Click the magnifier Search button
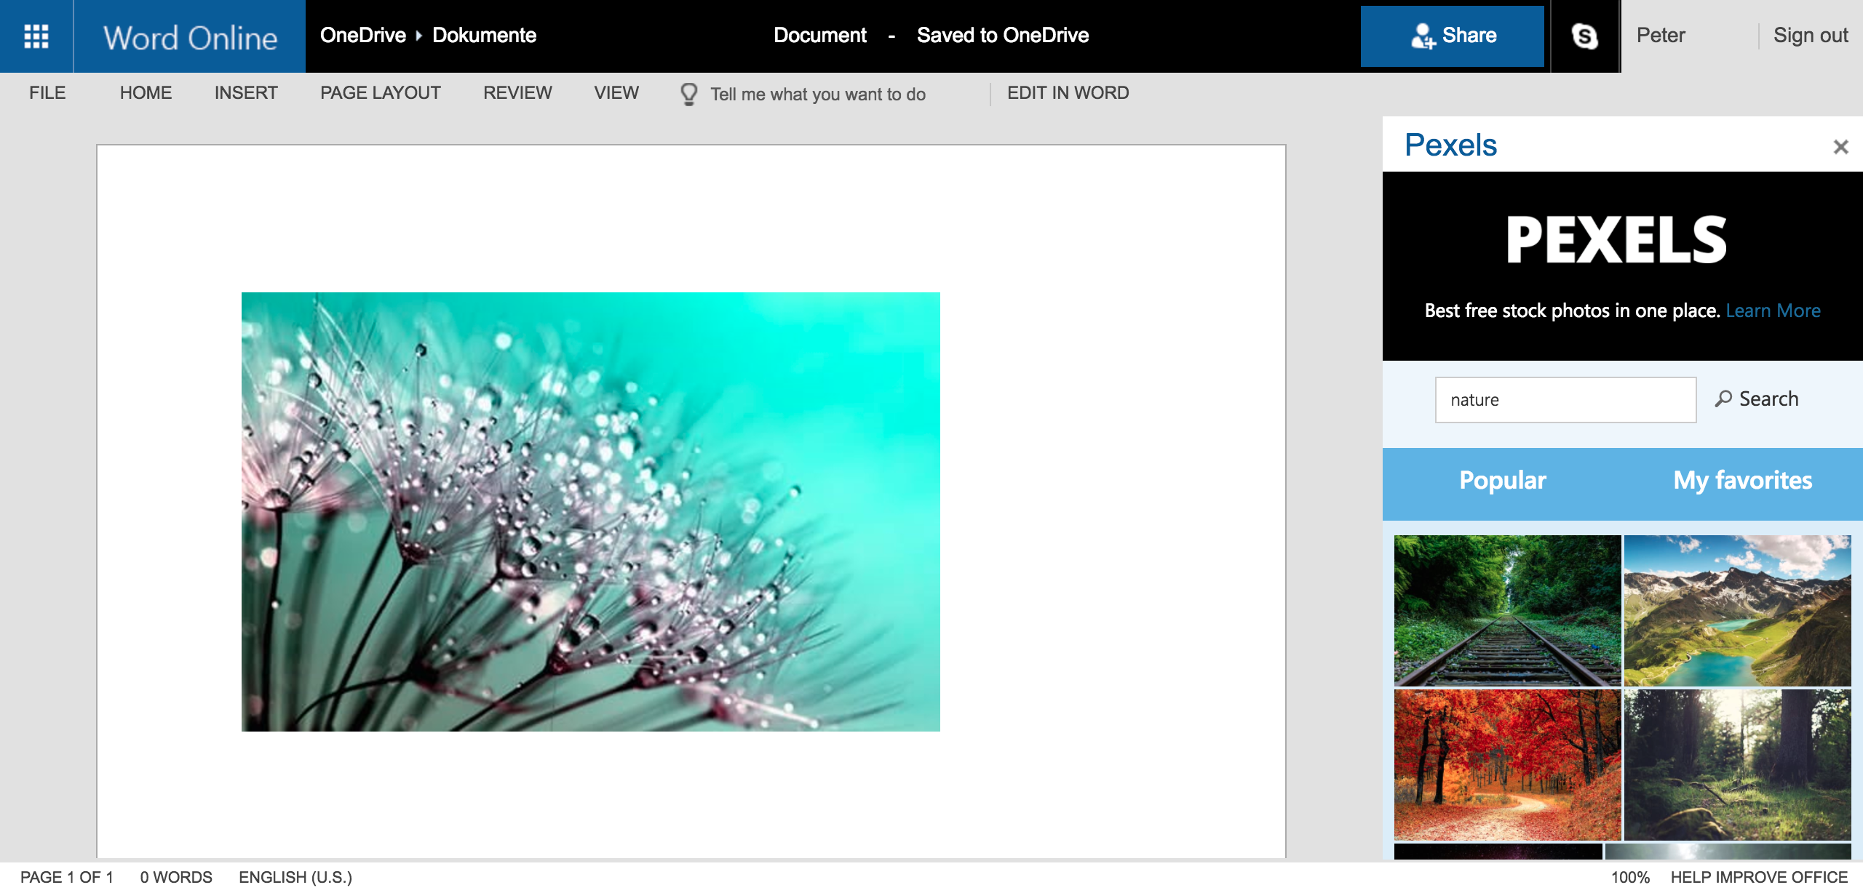1863x893 pixels. click(x=1757, y=399)
